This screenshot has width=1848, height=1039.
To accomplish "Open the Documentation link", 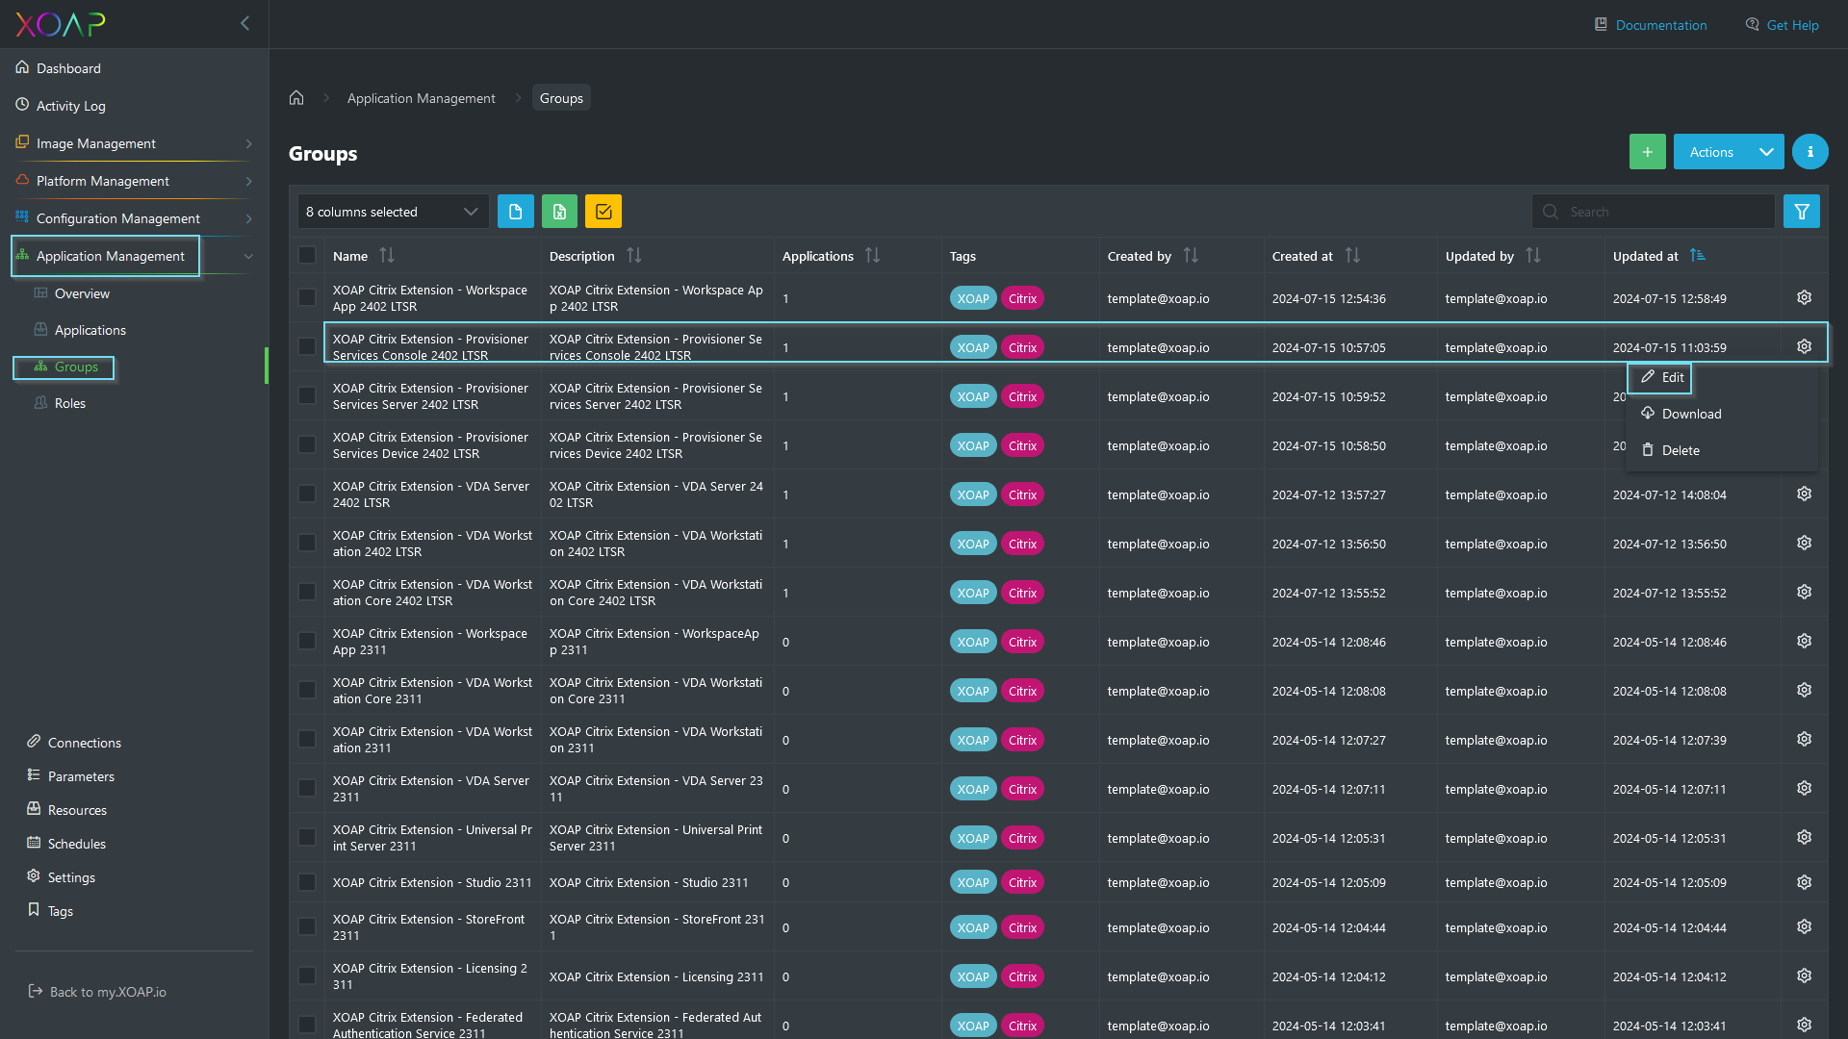I will (x=1651, y=25).
